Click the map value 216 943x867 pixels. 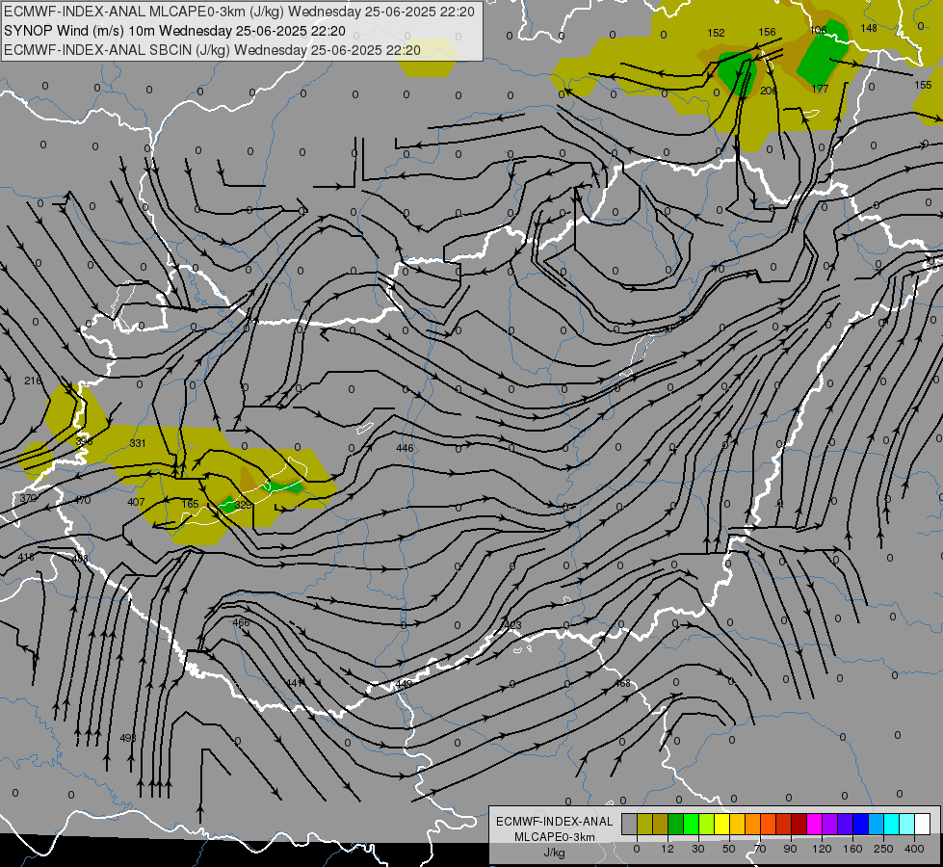pyautogui.click(x=33, y=381)
